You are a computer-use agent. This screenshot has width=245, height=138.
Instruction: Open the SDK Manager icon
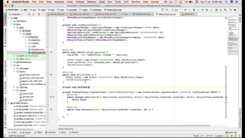click(x=225, y=10)
